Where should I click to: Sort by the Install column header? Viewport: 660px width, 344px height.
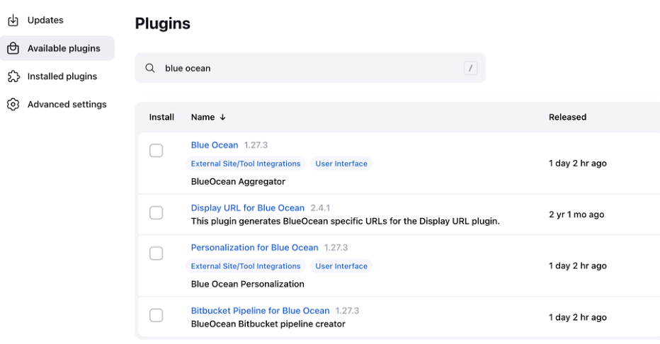(161, 117)
